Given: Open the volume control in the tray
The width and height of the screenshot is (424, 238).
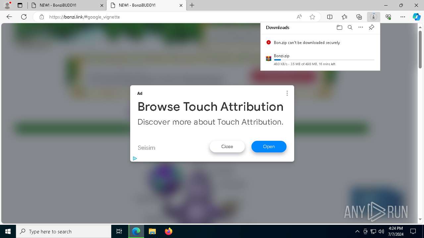Looking at the screenshot, I should [381, 231].
